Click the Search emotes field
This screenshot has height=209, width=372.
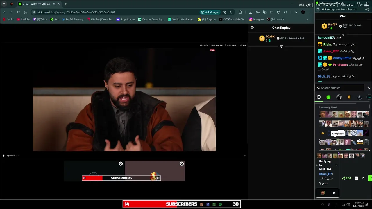tap(340, 88)
